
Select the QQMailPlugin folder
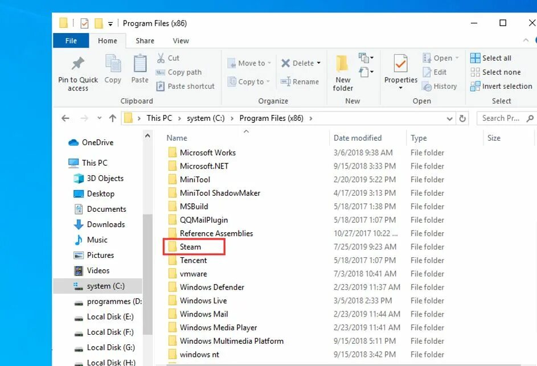[x=203, y=220]
